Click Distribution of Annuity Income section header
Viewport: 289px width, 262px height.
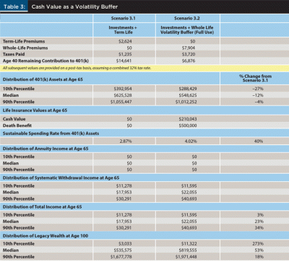(x=46, y=149)
